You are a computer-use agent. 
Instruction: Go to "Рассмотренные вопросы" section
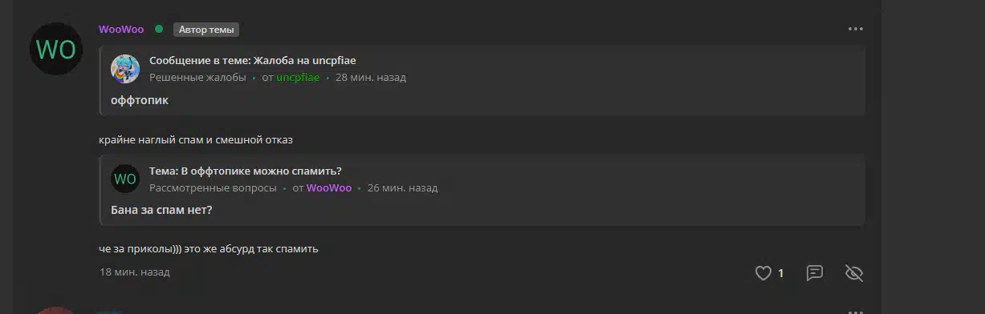pos(213,187)
